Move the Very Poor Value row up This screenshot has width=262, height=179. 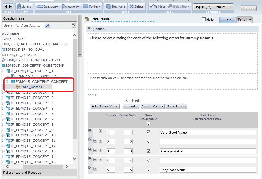pos(95,169)
